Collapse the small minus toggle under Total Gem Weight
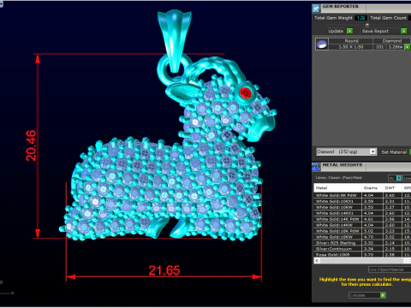The image size is (411, 308). point(367,25)
